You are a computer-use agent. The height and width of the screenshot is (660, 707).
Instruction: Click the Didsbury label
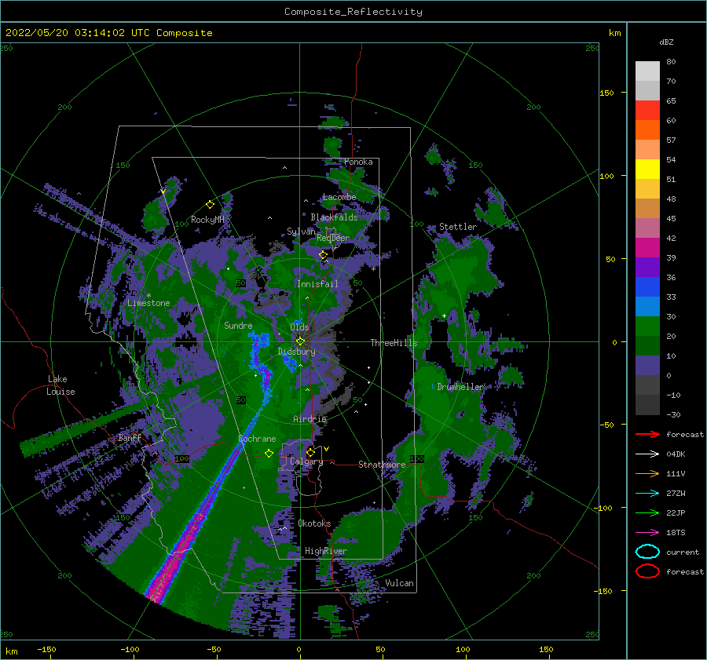click(297, 352)
